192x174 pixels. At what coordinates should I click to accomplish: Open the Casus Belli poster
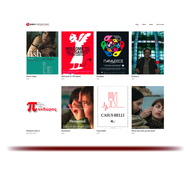tap(113, 108)
